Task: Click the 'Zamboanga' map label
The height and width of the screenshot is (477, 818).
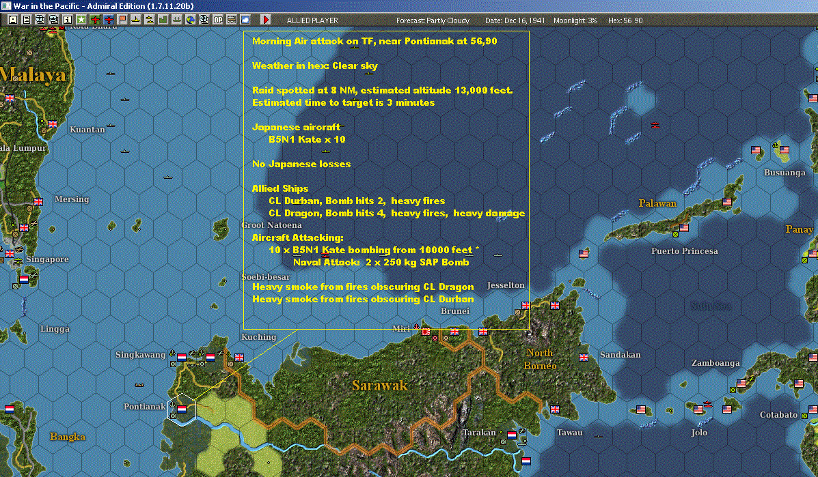Action: 715,363
